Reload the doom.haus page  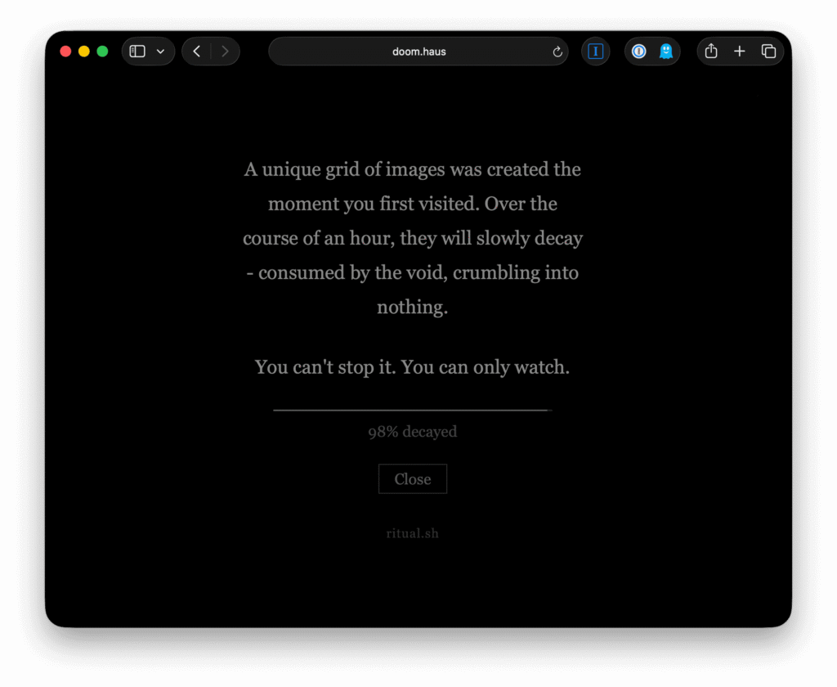(557, 52)
